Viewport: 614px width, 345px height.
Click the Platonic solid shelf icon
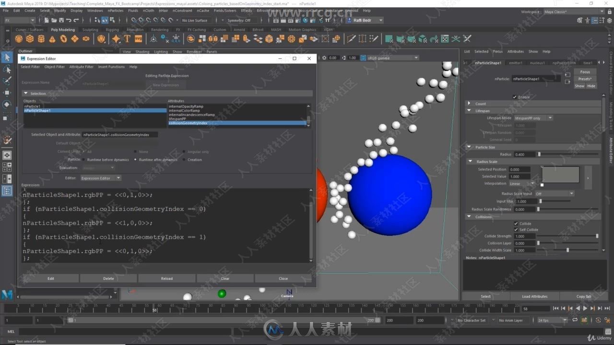click(101, 39)
